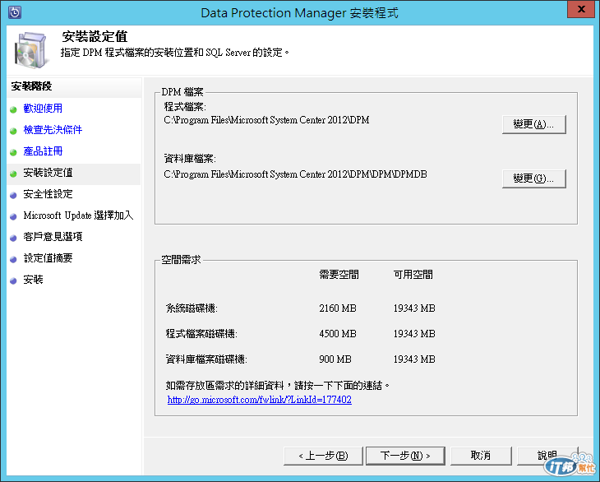Go to the 檢查先決條件 step
600x482 pixels.
(53, 130)
